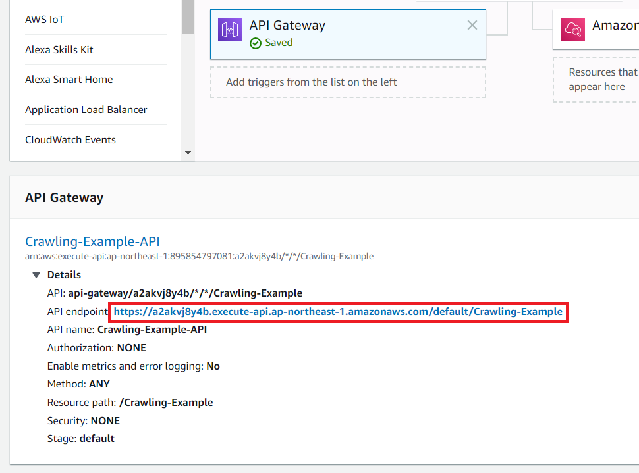Click the 'Add triggers from the list' placeholder

[x=348, y=82]
